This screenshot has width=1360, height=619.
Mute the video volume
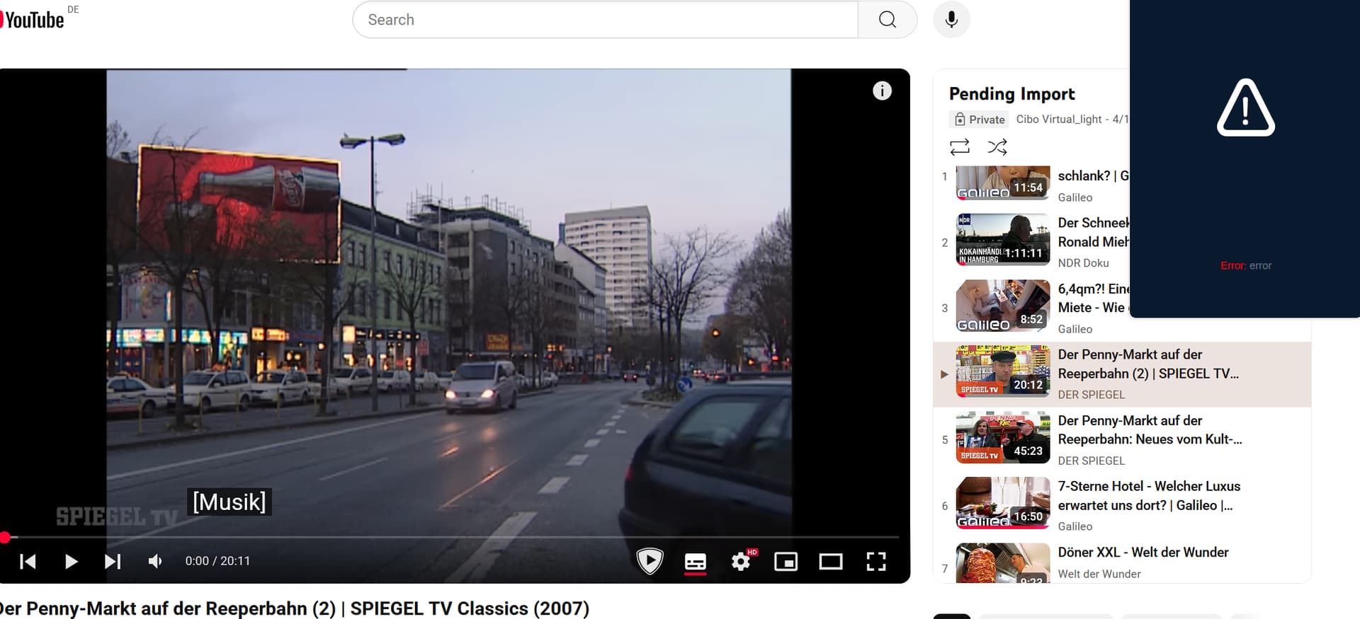[155, 561]
